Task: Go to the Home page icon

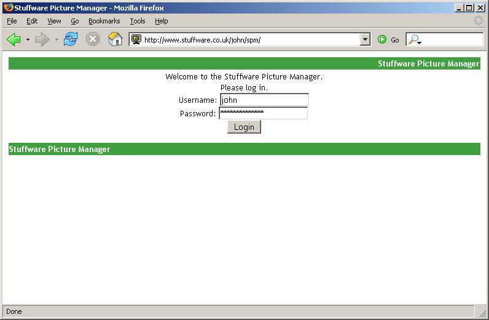Action: pyautogui.click(x=115, y=39)
